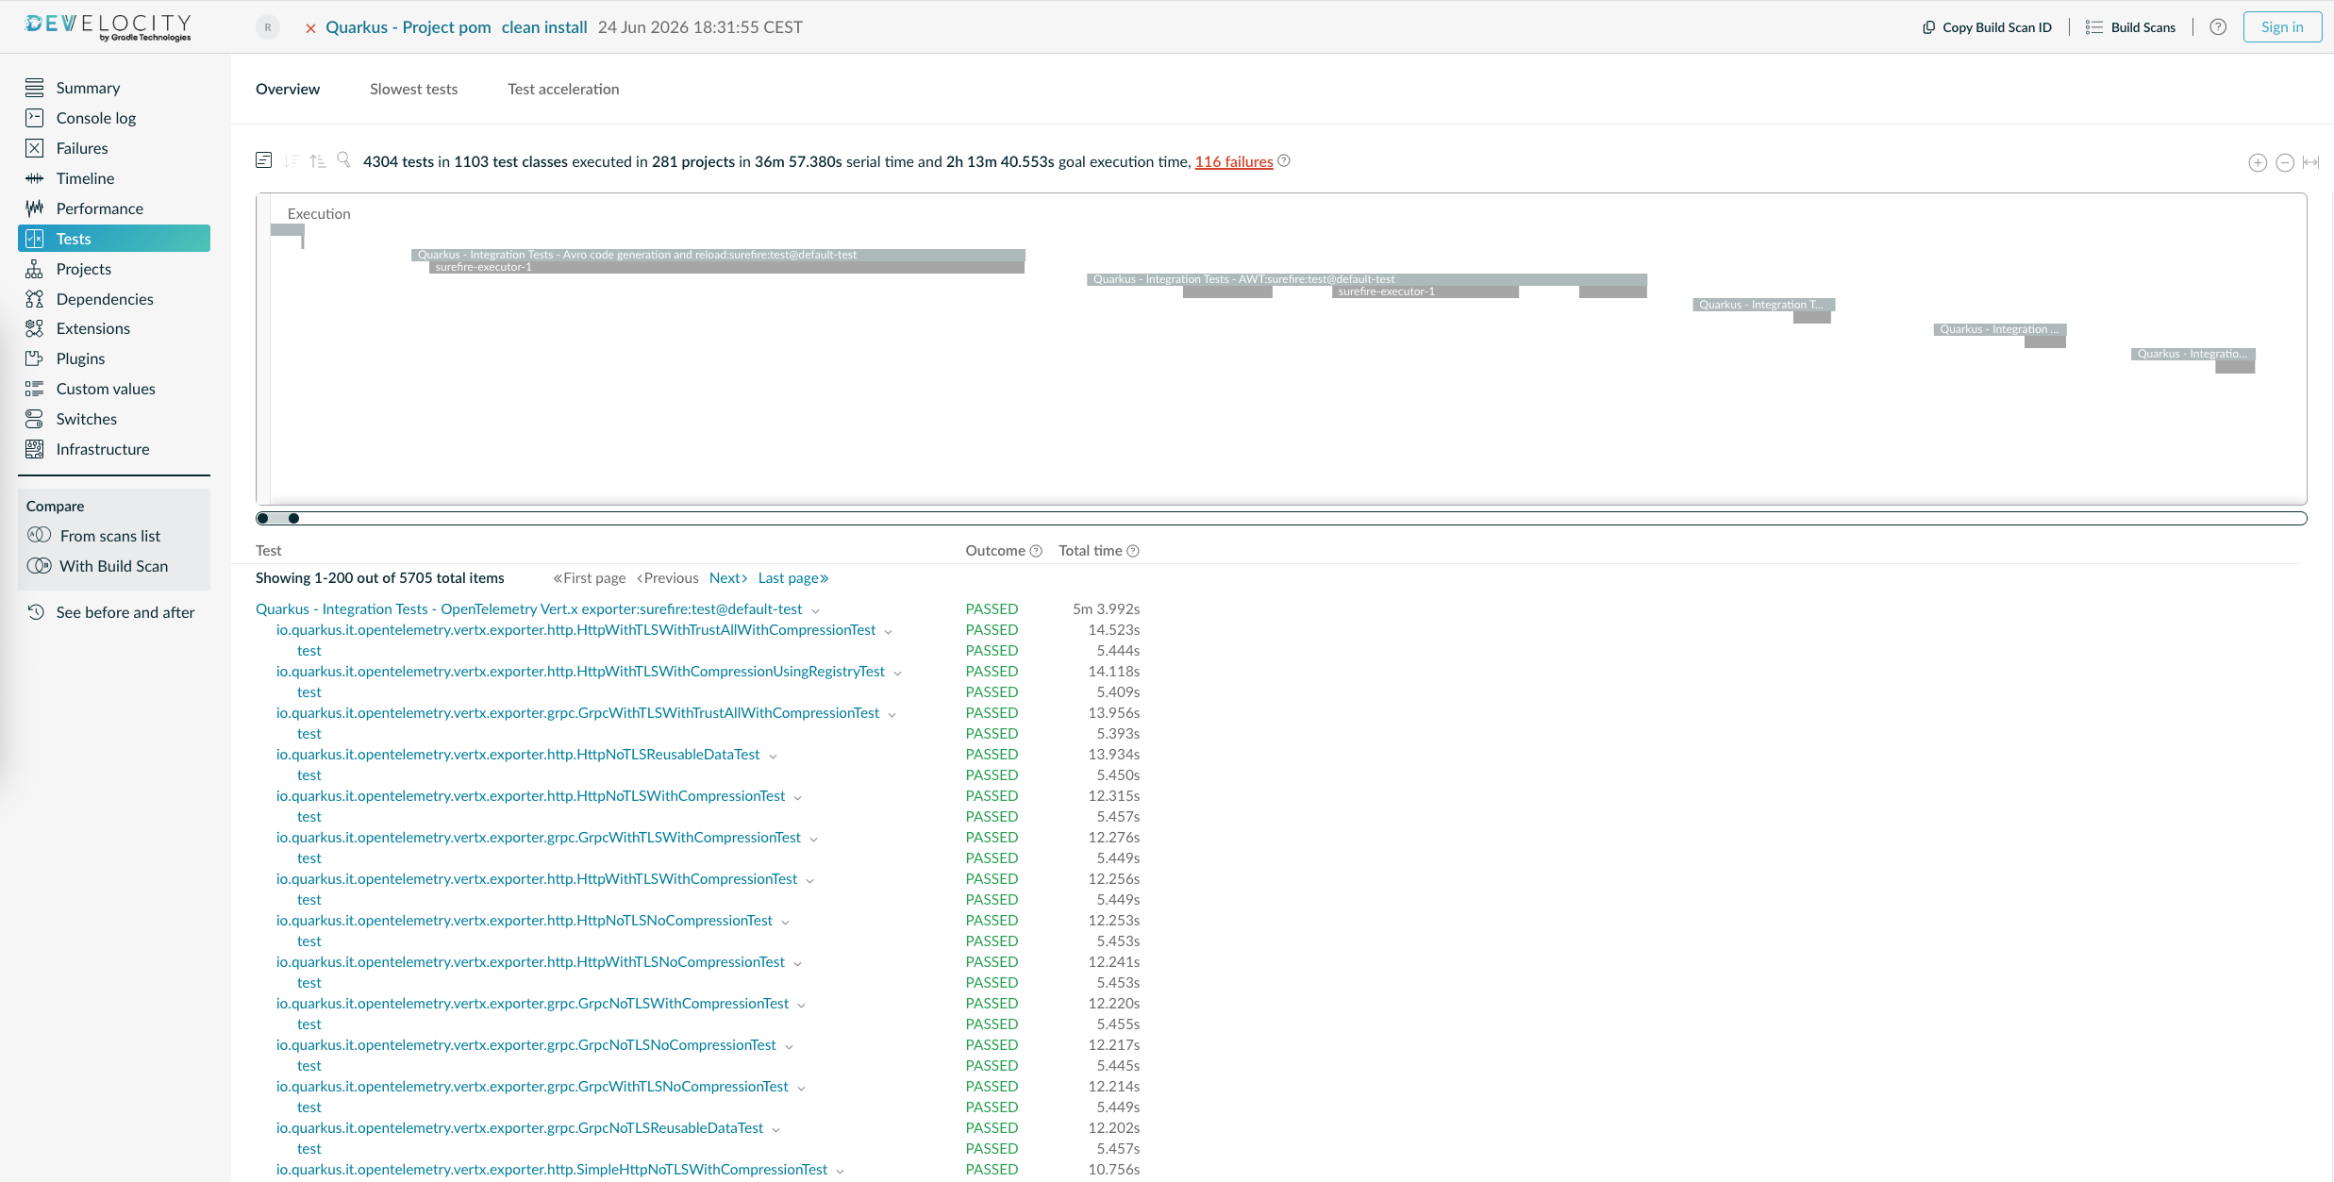Click the help icon next to 116 failures
The image size is (2334, 1182).
tap(1284, 160)
